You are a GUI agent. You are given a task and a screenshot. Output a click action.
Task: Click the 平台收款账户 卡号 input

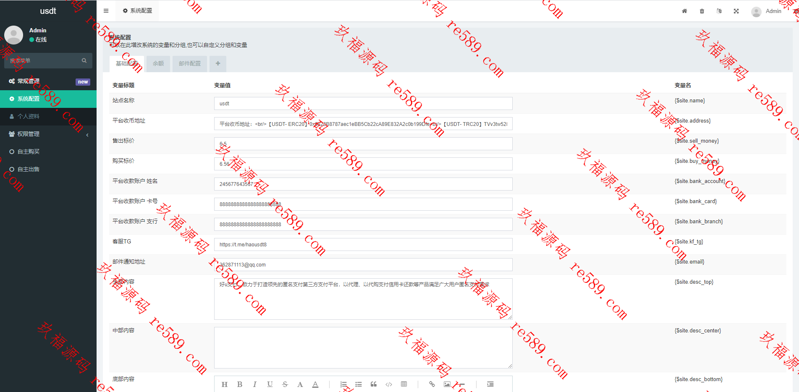coord(363,204)
